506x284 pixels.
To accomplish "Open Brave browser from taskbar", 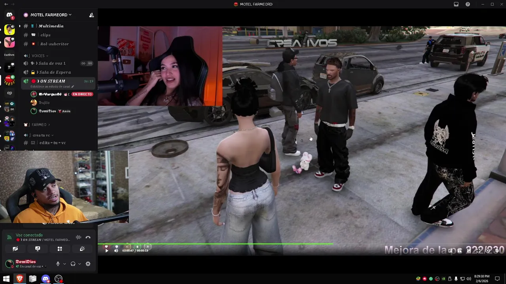I will click(x=19, y=279).
